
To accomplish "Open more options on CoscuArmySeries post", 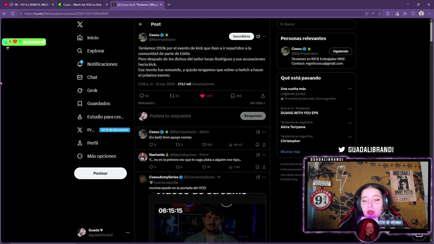I will pos(264,177).
